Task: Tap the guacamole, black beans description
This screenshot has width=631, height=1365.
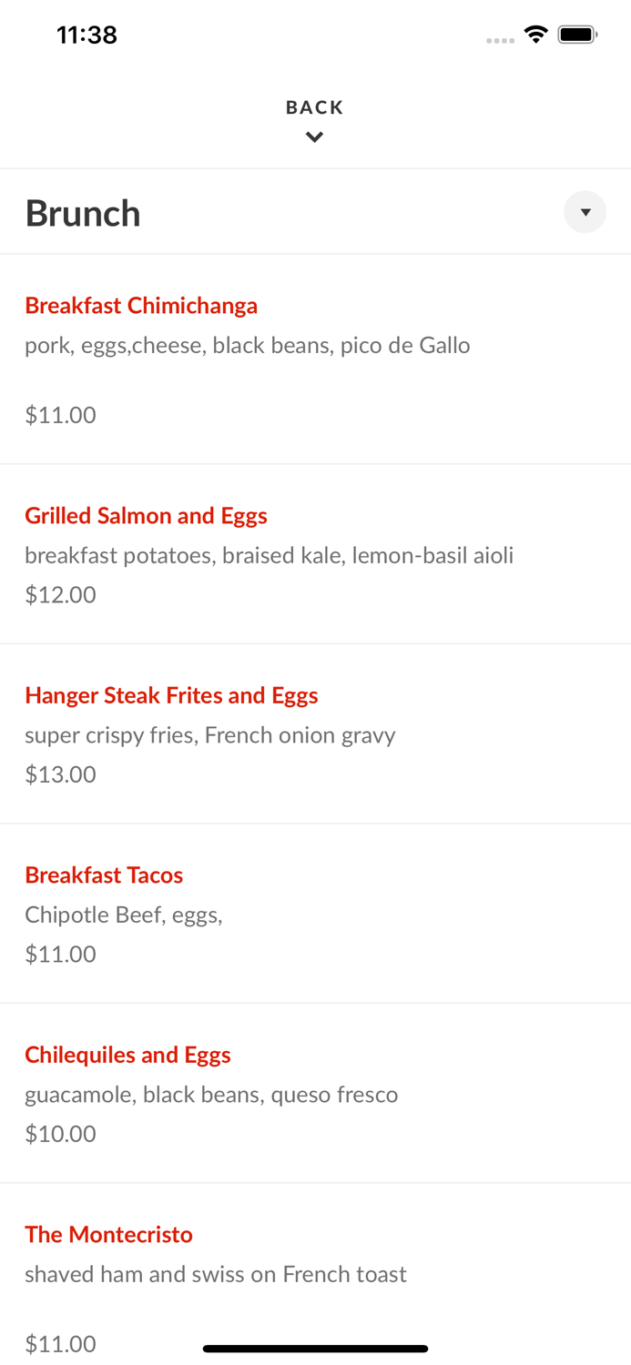Action: 211,1094
